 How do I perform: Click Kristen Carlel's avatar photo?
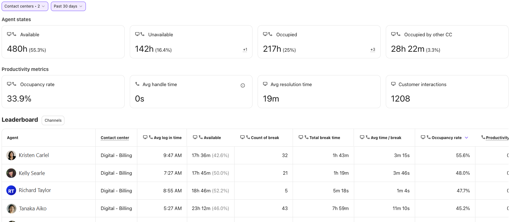point(11,155)
